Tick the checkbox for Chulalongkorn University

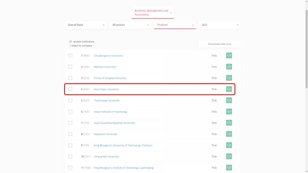(70, 56)
